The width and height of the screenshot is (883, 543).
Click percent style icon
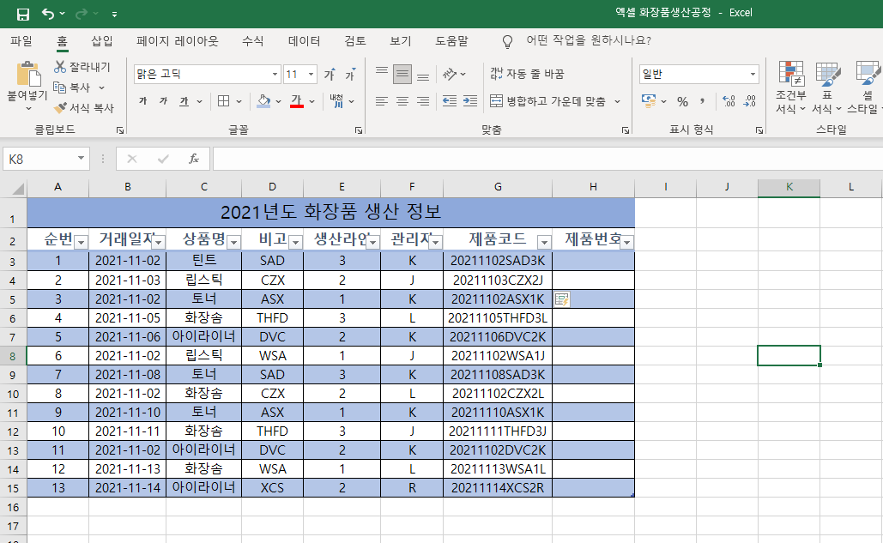coord(682,102)
